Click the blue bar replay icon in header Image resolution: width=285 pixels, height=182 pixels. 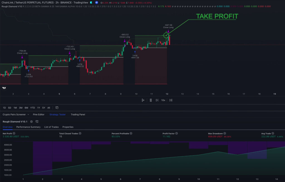[97, 3]
